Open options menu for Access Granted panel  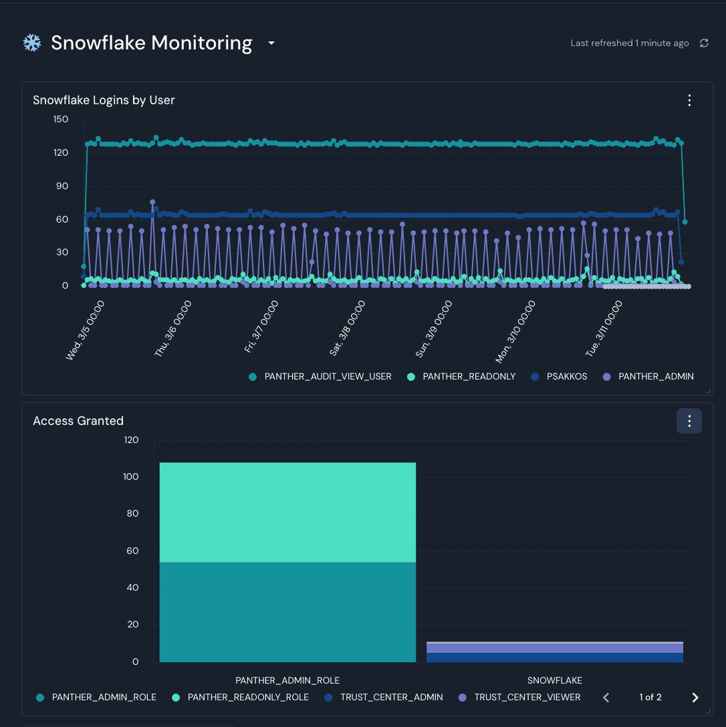[x=689, y=421]
